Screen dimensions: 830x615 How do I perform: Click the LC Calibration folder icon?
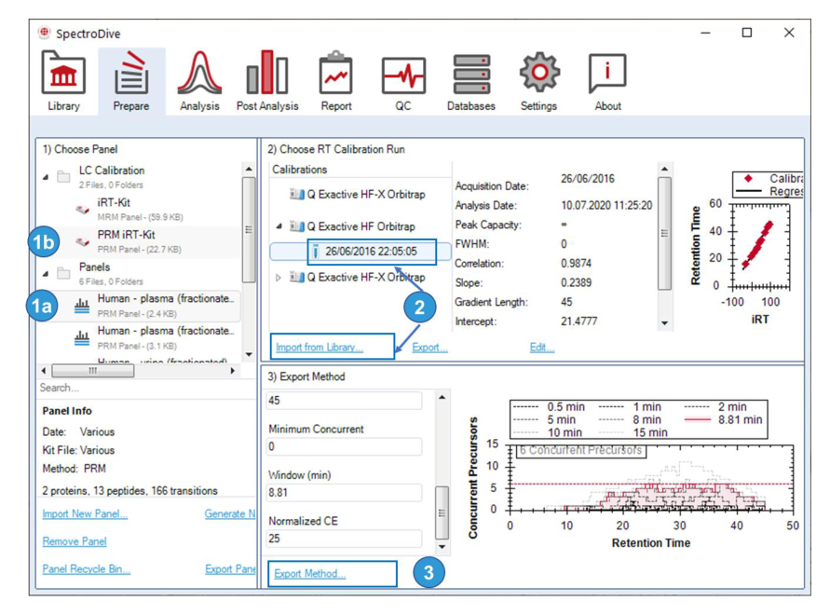click(x=63, y=176)
